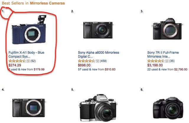Click the Sony a6000 star rating icons
Viewport: 189px width, 123px height.
(x=87, y=61)
